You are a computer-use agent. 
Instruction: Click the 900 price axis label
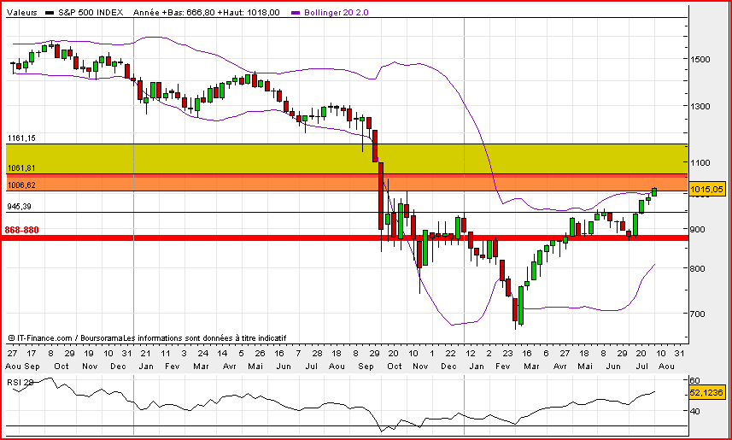[x=697, y=229]
